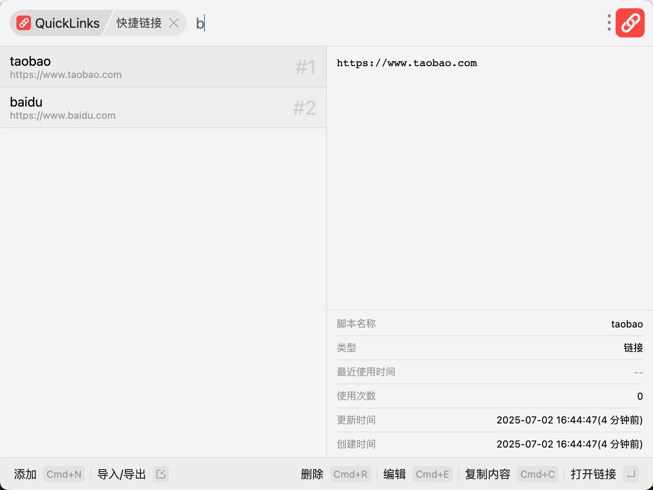653x490 pixels.
Task: Click the return key icon next to 打开链接
Action: [x=631, y=474]
